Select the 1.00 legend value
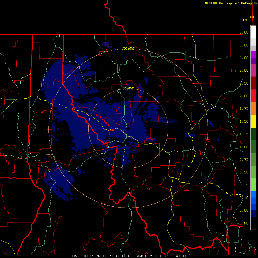 pyautogui.click(x=244, y=147)
